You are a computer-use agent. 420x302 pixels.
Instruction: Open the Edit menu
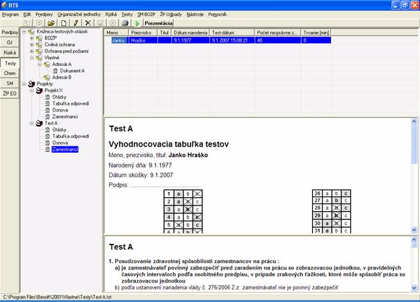coord(27,15)
